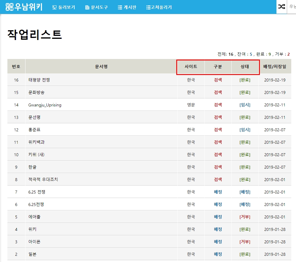Viewport: 296px width, 262px height.
Task: Click [거부] status for 아이폰
Action: 245,242
